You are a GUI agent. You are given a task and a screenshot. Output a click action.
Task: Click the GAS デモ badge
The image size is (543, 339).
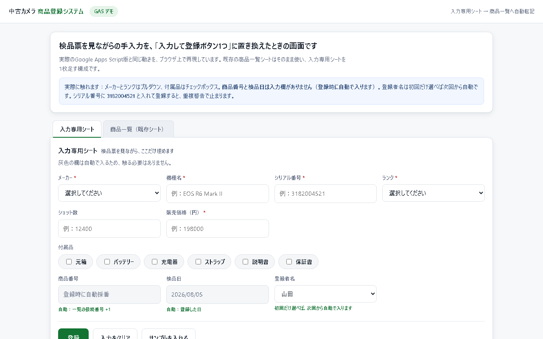[x=104, y=11]
